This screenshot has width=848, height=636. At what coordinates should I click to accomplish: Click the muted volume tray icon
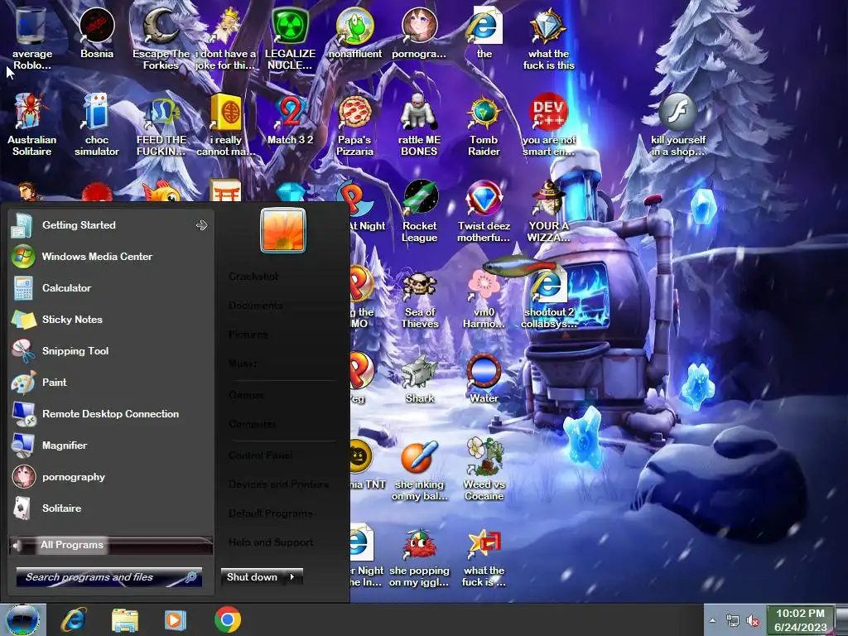[x=752, y=621]
